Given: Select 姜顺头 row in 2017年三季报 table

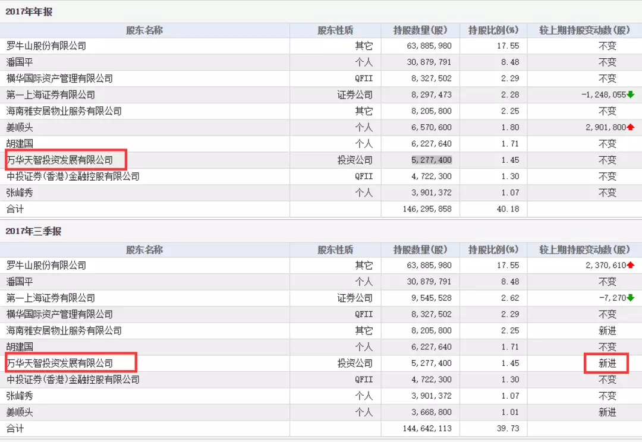Looking at the screenshot, I should tap(21, 412).
